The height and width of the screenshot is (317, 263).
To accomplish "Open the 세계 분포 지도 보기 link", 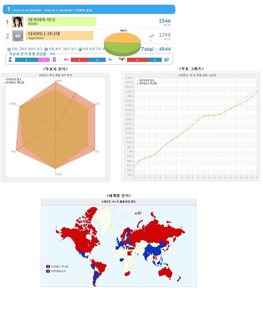I will [x=94, y=49].
